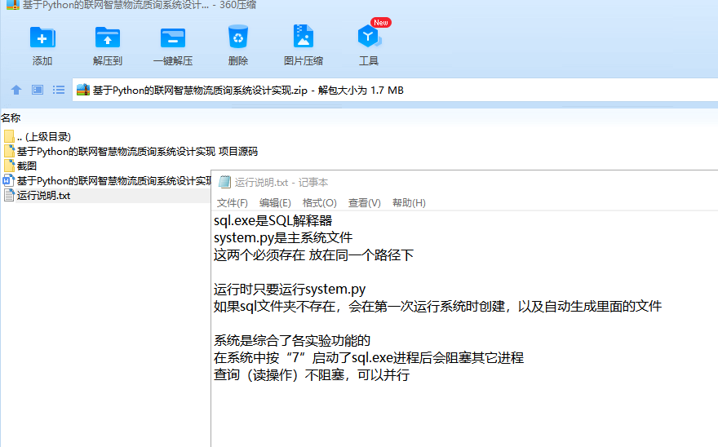Open the 编辑(E) menu in Notepad

[x=275, y=203]
